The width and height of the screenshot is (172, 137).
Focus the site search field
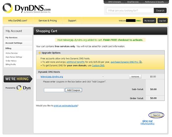[x=130, y=11]
